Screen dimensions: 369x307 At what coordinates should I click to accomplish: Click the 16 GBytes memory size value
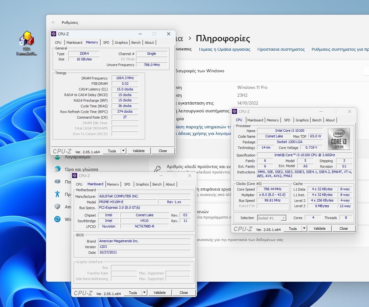pos(84,59)
